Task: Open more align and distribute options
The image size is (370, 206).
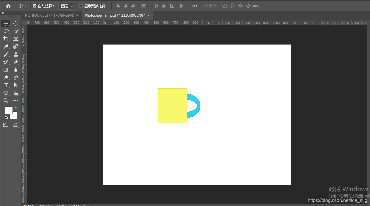Action: [x=194, y=6]
